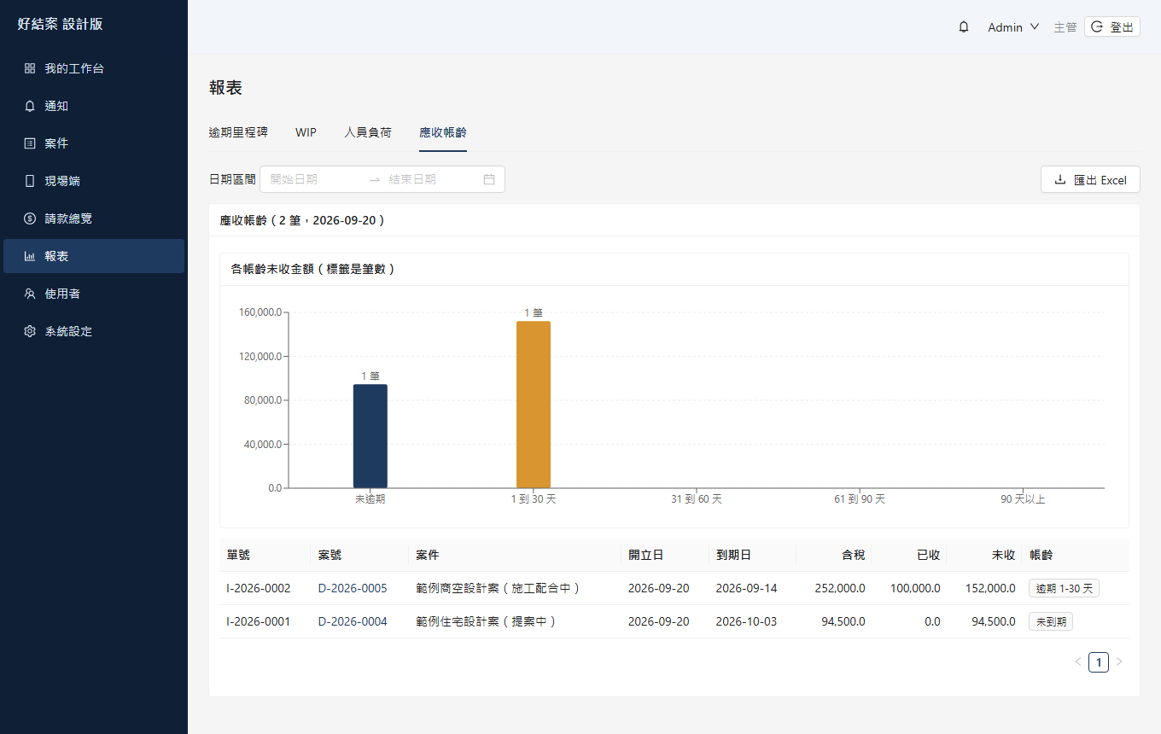The height and width of the screenshot is (734, 1161).
Task: Click the orange 1 到 30 天 bar
Action: point(534,405)
